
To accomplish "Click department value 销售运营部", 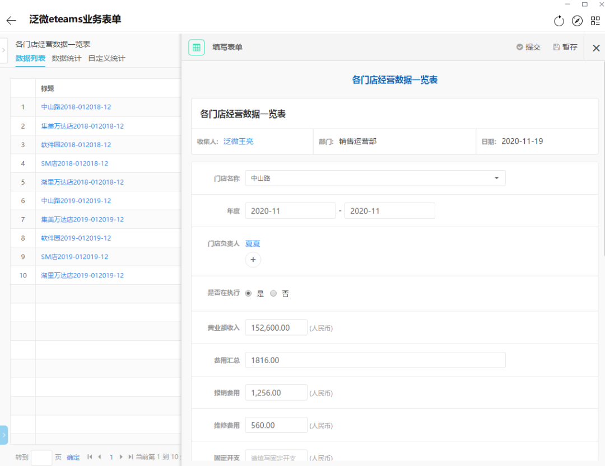I will pos(357,141).
